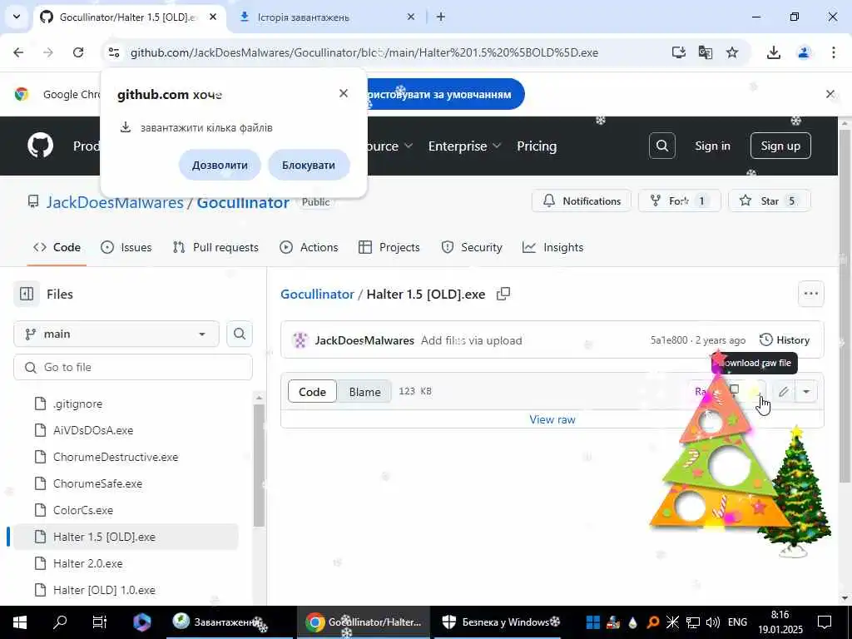Click browser back arrow
Viewport: 852px width, 639px height.
point(18,52)
